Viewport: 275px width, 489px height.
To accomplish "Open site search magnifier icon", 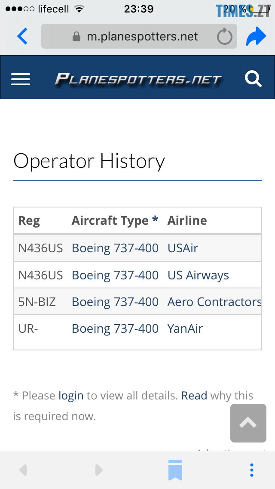I will [253, 79].
